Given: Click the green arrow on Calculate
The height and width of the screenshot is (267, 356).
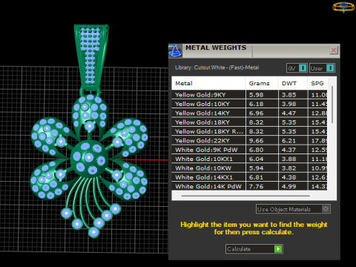Looking at the screenshot, I should [x=278, y=248].
